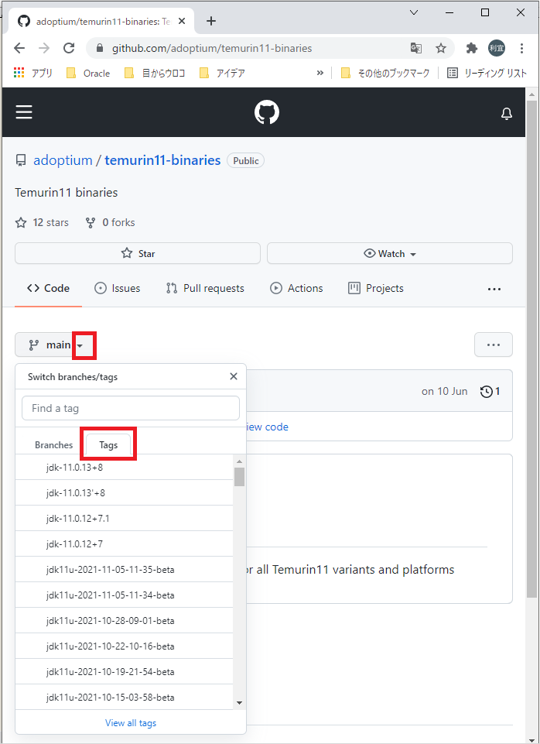Open the 目からウロコ bookmark folder

(154, 73)
